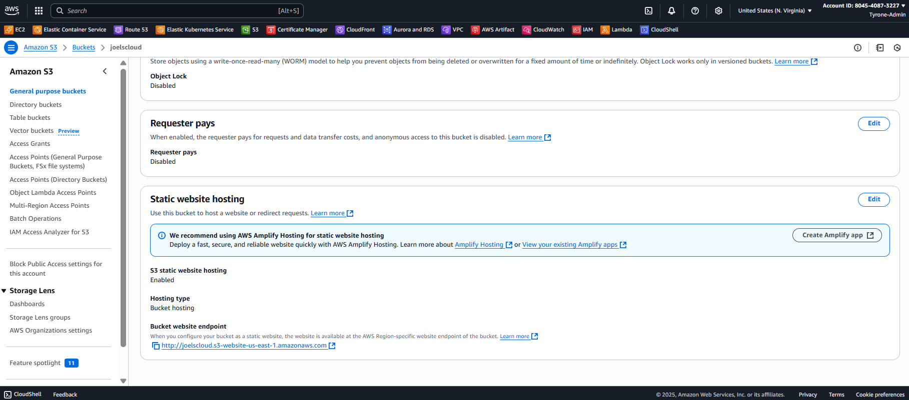
Task: Open the region selector United States (N. Virginia)
Action: click(775, 10)
